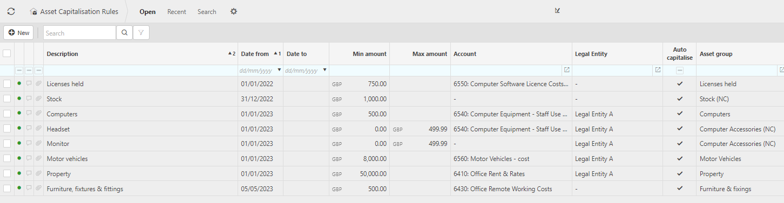Open attachment paperclip for Property row

39,173
